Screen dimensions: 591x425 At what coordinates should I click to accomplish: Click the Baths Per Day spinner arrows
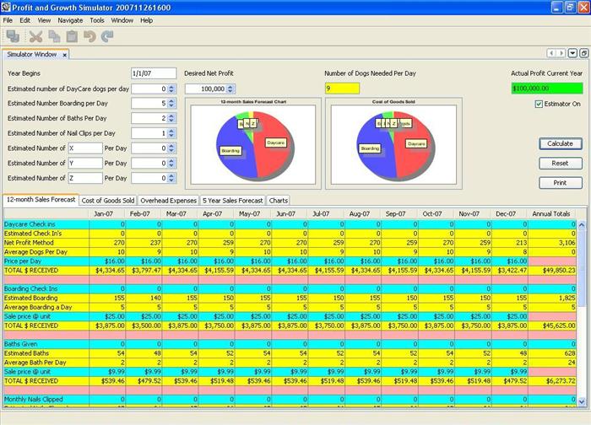click(171, 118)
